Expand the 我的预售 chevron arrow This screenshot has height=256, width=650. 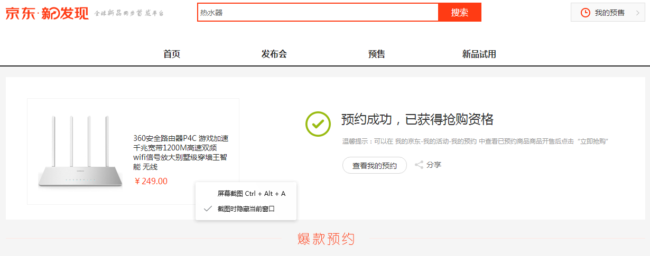pyautogui.click(x=637, y=13)
